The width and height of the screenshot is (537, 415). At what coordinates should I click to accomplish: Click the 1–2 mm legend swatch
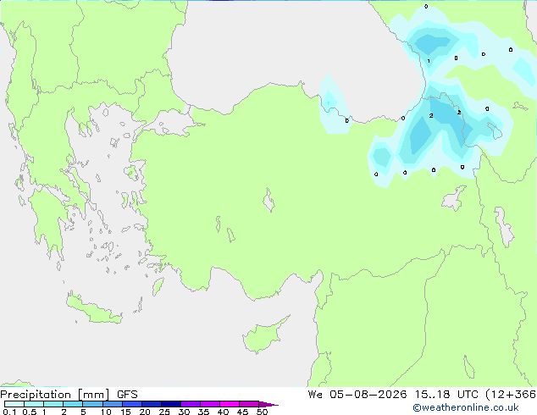pos(53,404)
